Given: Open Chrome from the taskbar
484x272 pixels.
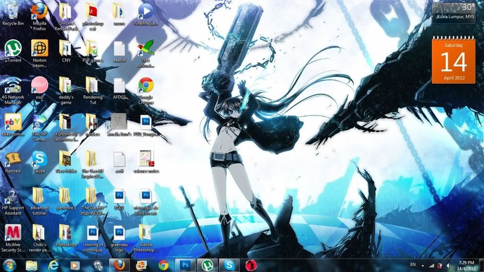Looking at the screenshot, I should pos(163,265).
